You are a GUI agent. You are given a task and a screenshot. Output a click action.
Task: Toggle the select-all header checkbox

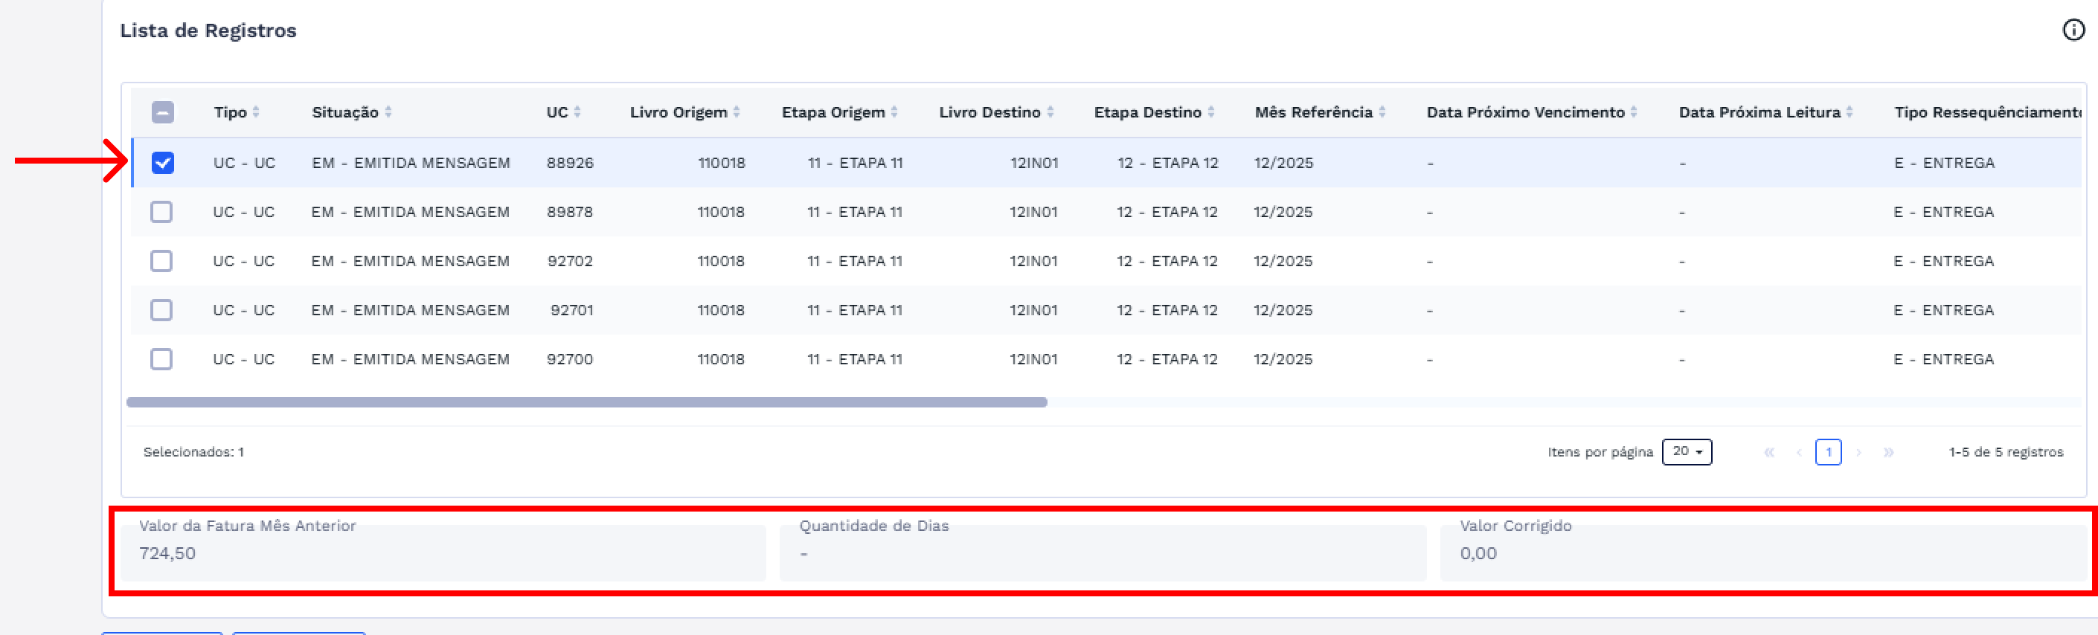[163, 112]
